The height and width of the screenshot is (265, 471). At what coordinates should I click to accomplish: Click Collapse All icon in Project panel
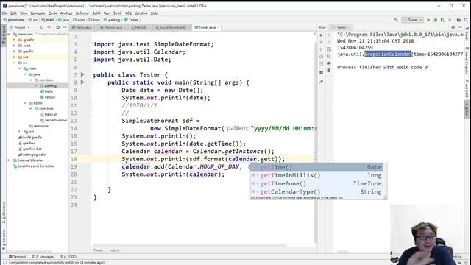pyautogui.click(x=49, y=27)
